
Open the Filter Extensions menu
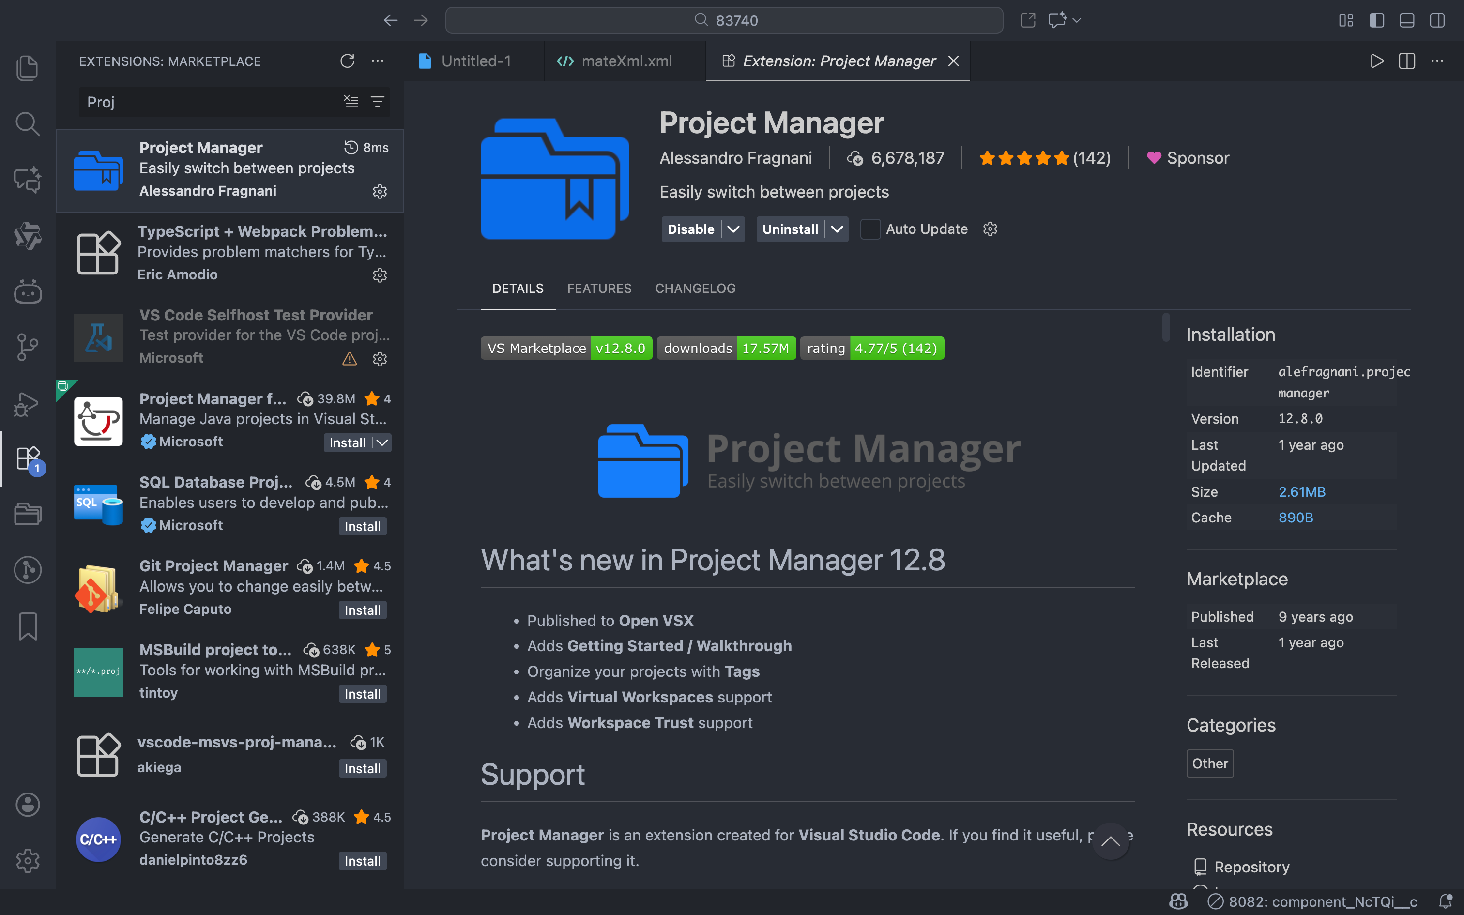(378, 101)
